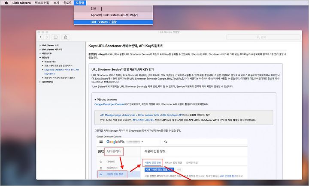Click the Link Sisters 도움말 window title
Viewport: 309px width, 186px height.
coord(169,32)
